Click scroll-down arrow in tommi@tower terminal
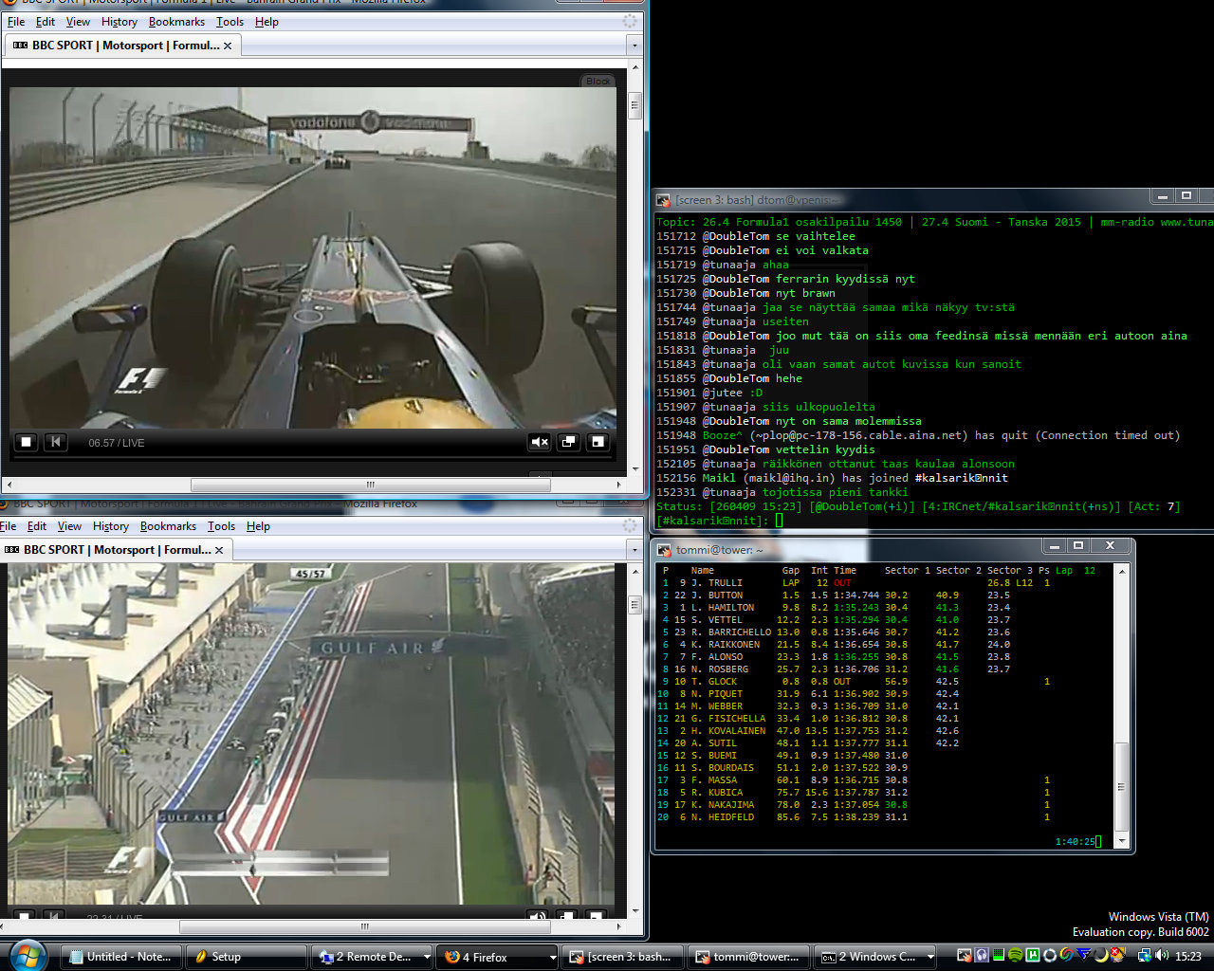The width and height of the screenshot is (1214, 971). [1122, 841]
